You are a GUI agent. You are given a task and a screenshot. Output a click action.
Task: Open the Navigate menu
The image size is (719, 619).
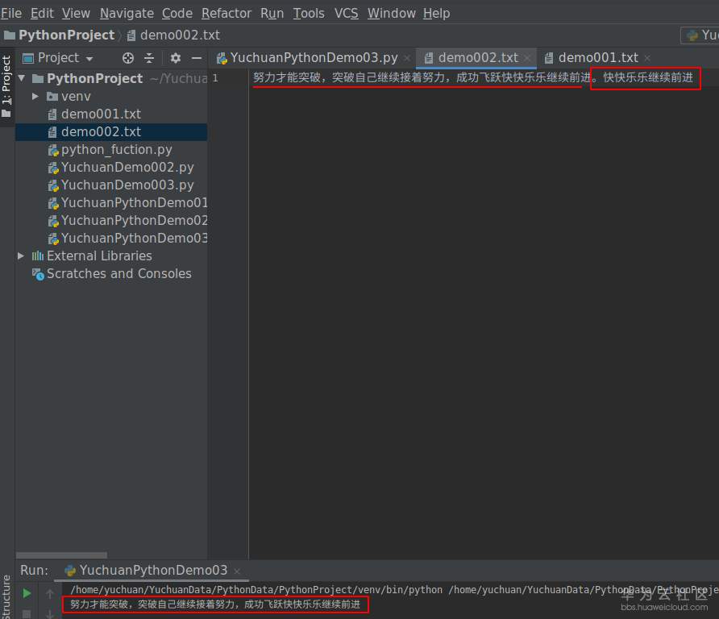point(127,13)
